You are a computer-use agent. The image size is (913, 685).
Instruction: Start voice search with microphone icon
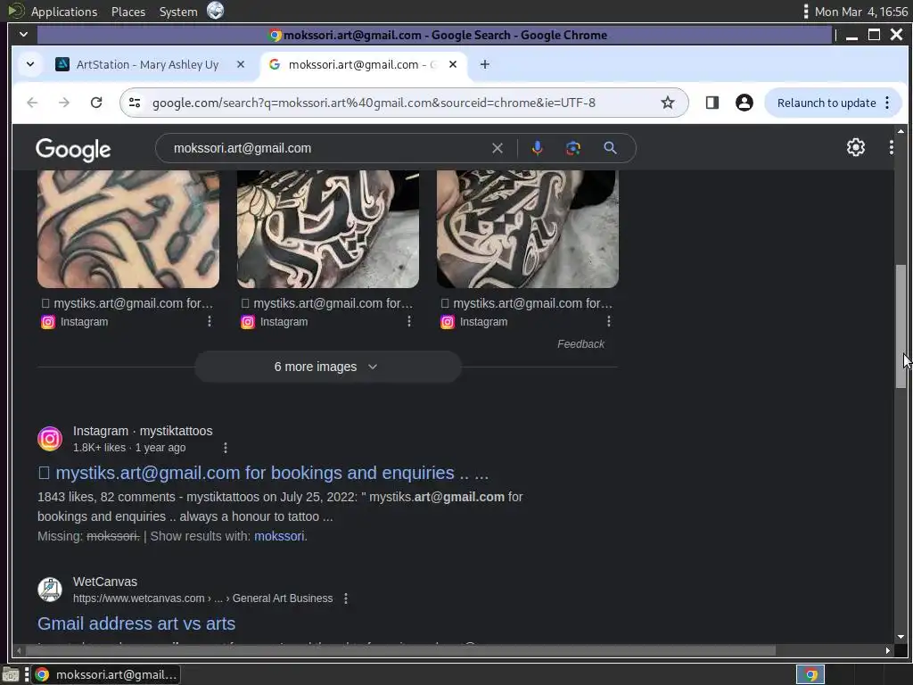point(537,148)
